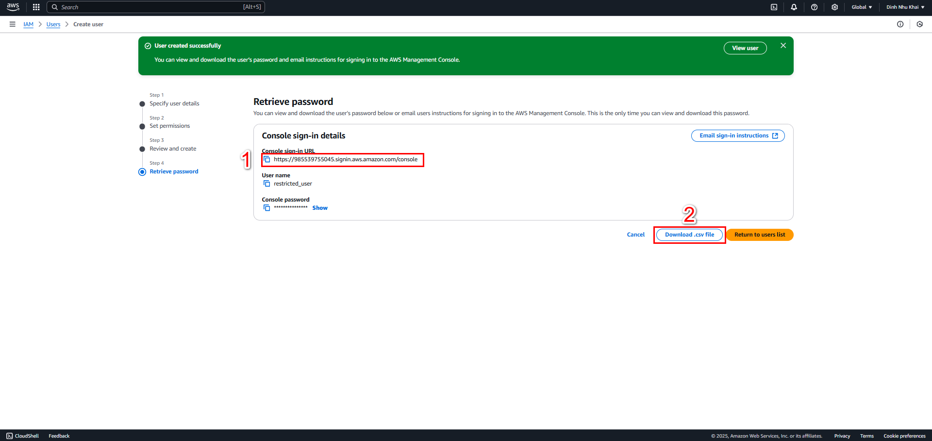The width and height of the screenshot is (932, 441).
Task: Copy the console sign-in URL
Action: point(266,159)
